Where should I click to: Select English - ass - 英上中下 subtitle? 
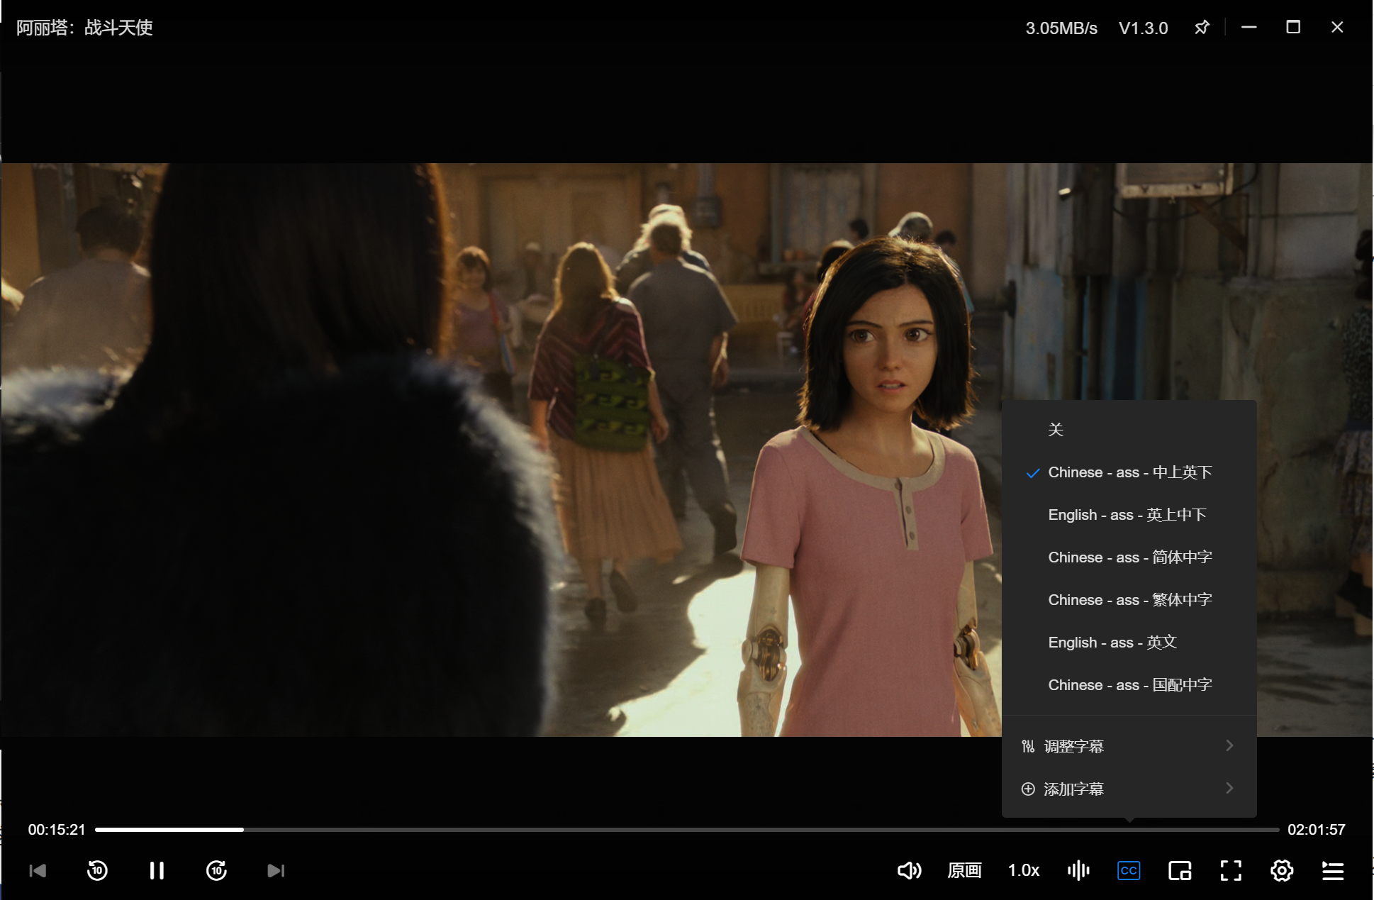1127,515
